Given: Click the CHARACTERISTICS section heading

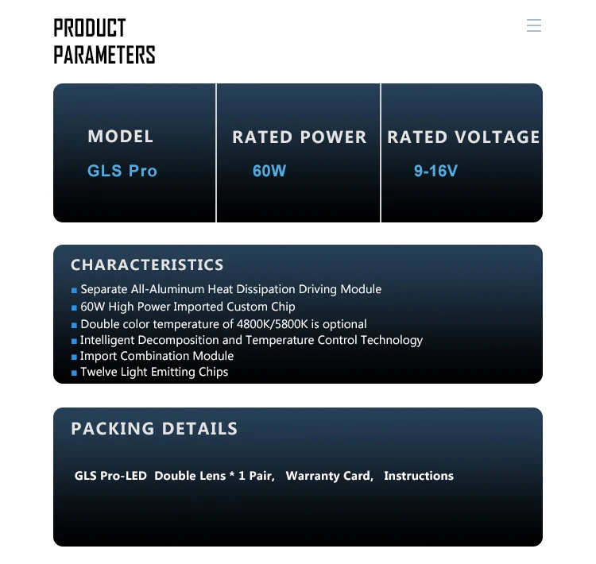Looking at the screenshot, I should coord(147,265).
